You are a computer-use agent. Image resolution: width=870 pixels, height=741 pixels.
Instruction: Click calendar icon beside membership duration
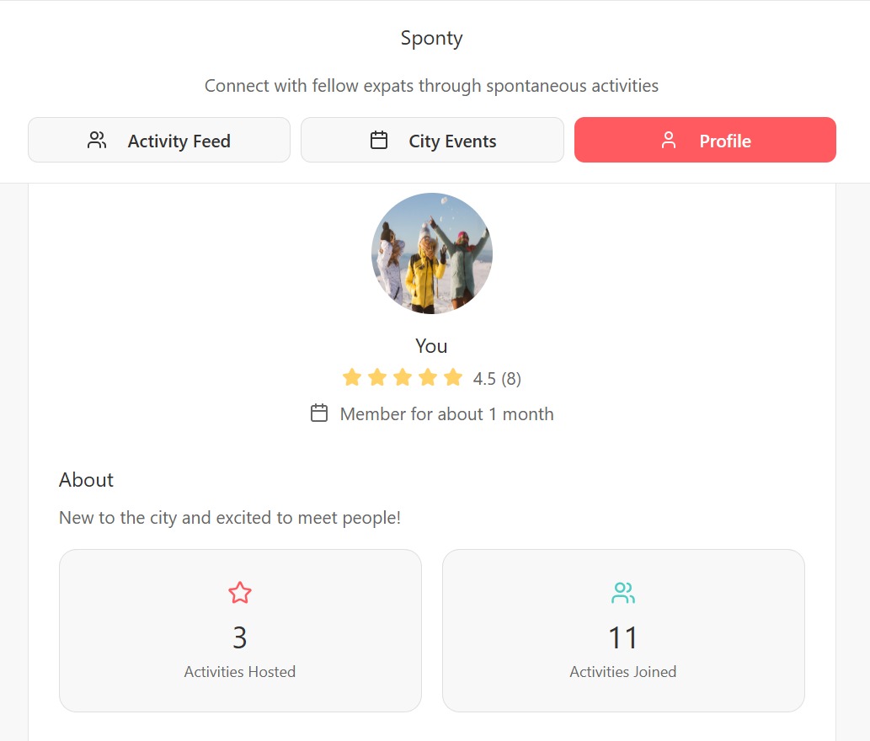(x=319, y=413)
